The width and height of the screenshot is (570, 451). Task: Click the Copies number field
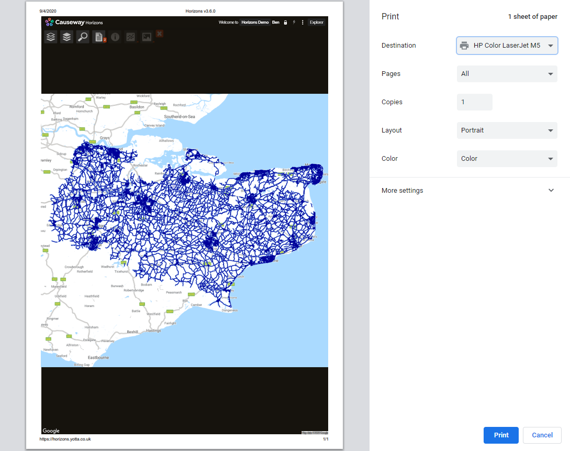(x=474, y=102)
